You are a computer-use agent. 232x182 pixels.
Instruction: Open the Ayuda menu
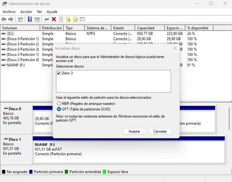point(52,12)
